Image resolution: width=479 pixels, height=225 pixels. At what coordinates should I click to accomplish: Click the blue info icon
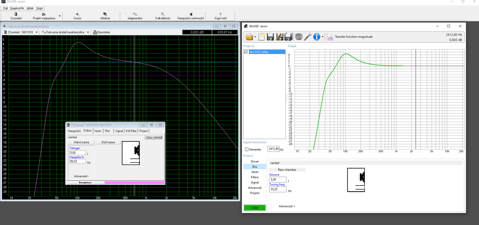coord(317,37)
